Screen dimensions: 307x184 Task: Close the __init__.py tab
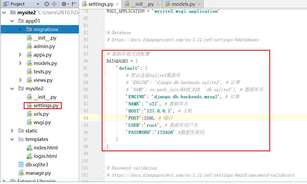point(158,4)
